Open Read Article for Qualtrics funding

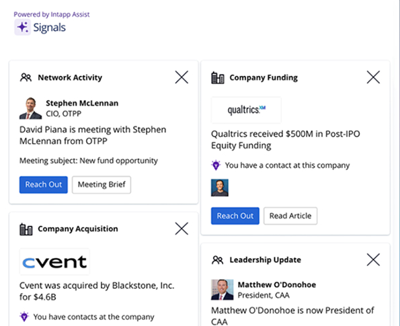(x=290, y=216)
